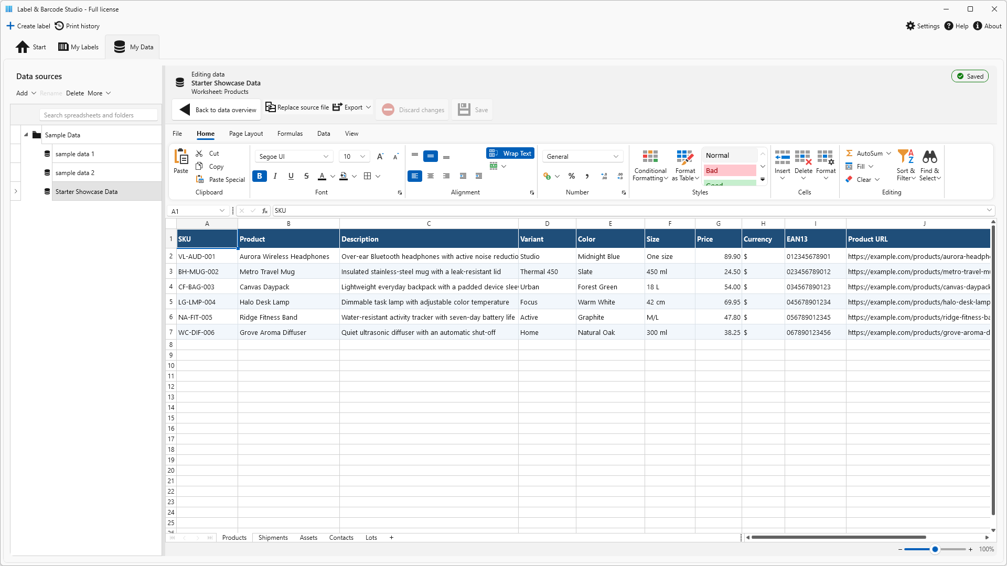
Task: Click Create label
Action: click(x=28, y=26)
